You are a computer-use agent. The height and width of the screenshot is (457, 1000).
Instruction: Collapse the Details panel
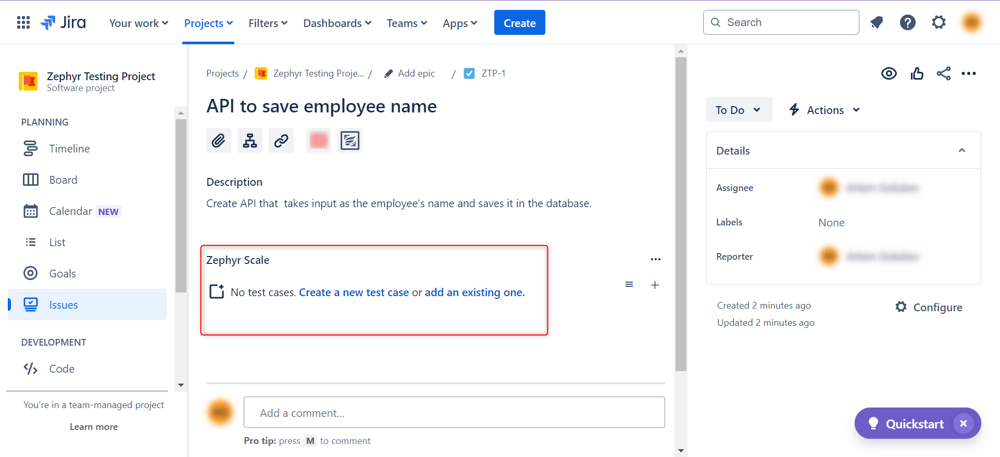(962, 150)
